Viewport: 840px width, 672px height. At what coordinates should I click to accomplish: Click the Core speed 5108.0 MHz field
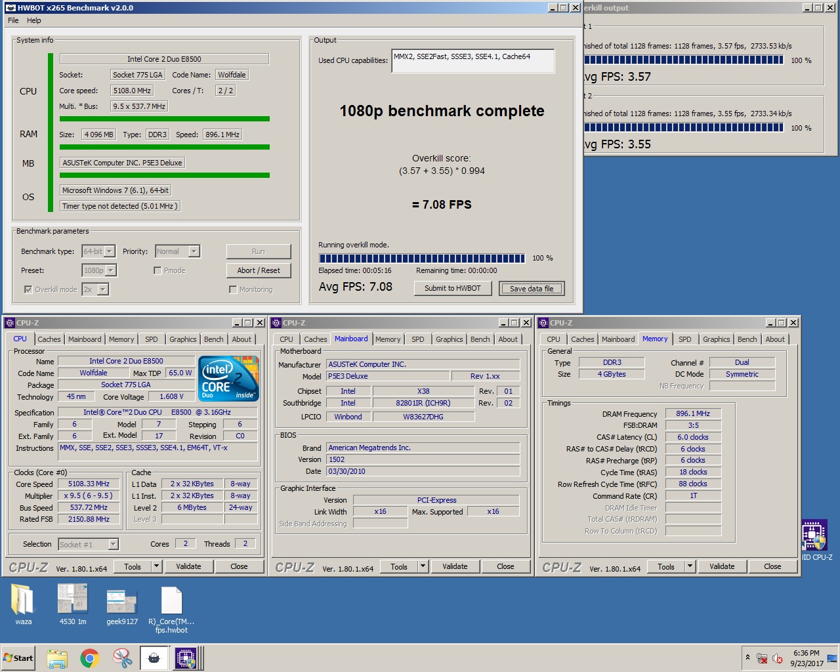tap(132, 91)
